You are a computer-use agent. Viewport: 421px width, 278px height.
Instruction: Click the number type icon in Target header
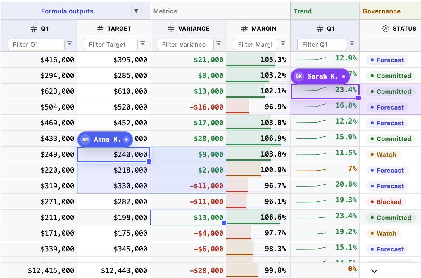[x=100, y=29]
